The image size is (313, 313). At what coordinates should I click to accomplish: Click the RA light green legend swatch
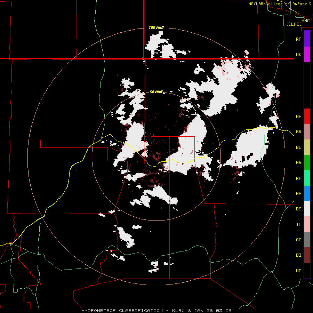[307, 178]
